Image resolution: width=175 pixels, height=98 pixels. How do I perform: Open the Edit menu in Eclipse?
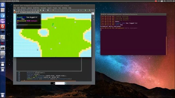pyautogui.click(x=18, y=8)
